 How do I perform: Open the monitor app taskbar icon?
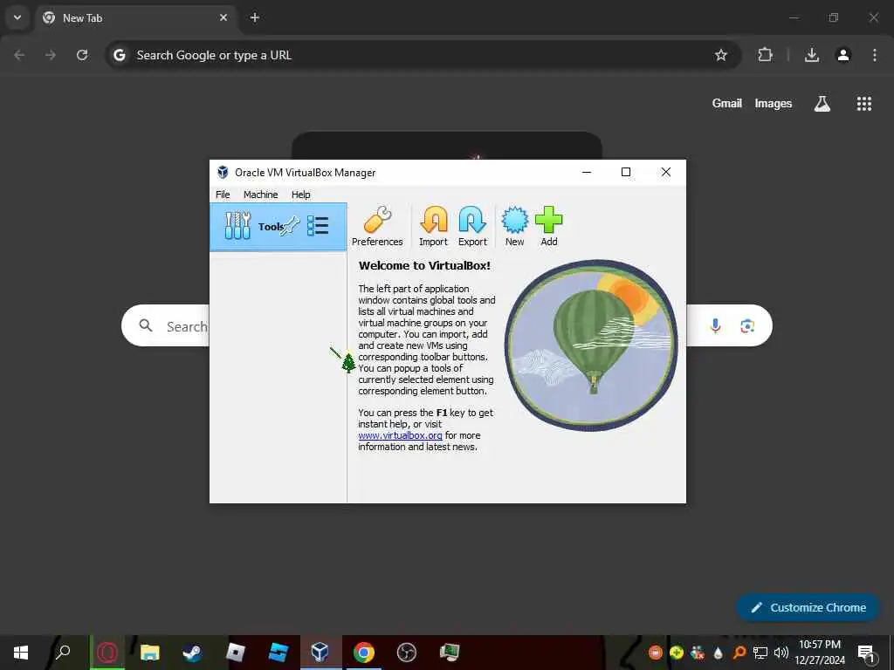(x=450, y=653)
